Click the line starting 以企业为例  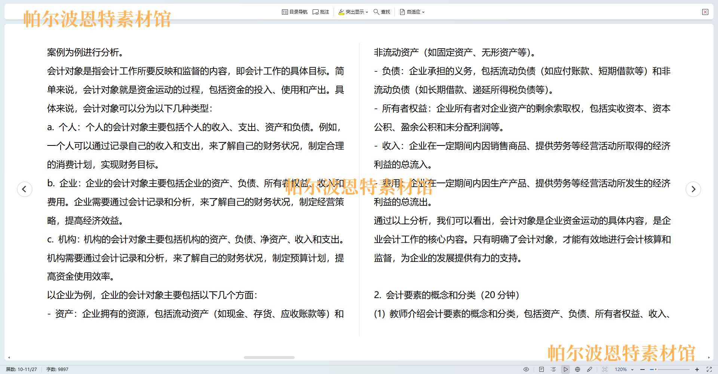(152, 295)
